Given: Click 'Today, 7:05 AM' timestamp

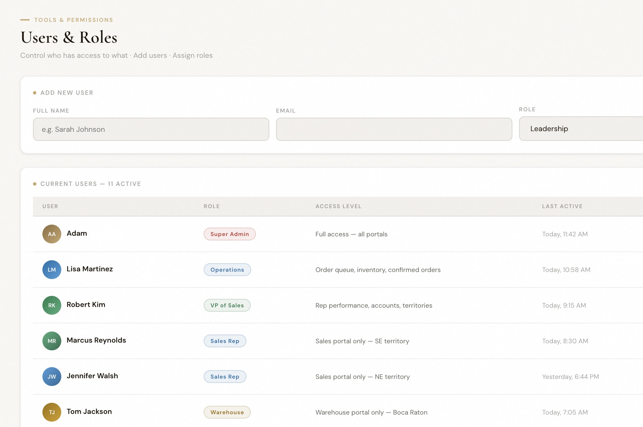Looking at the screenshot, I should point(565,412).
